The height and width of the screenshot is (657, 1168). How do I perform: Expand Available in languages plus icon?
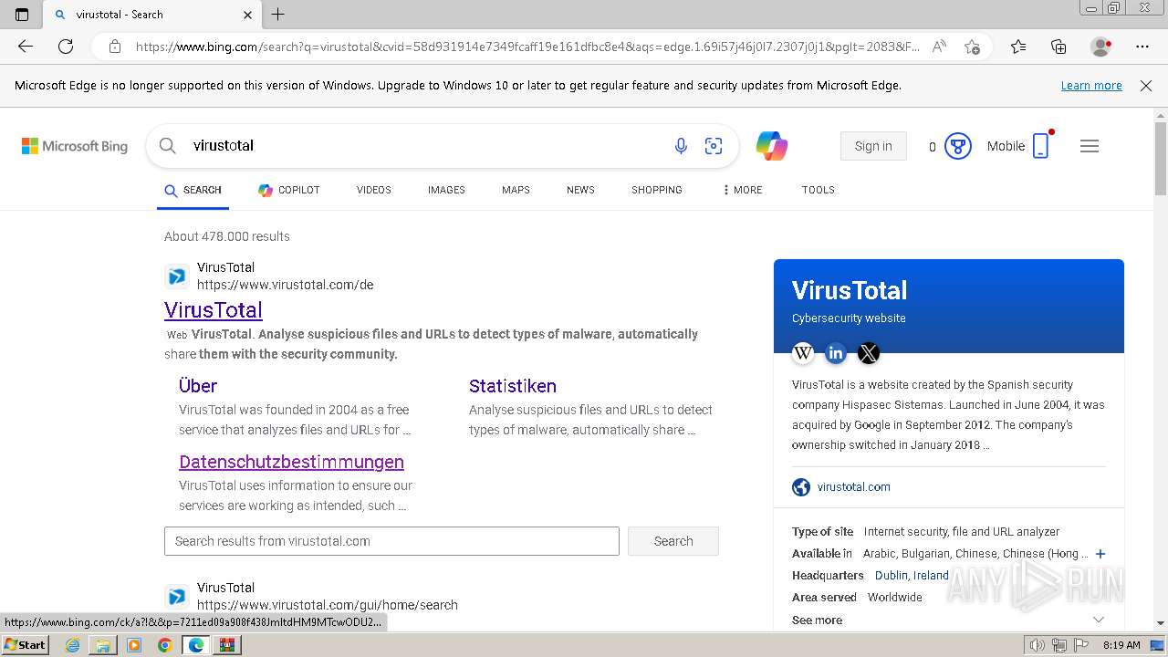click(1100, 554)
